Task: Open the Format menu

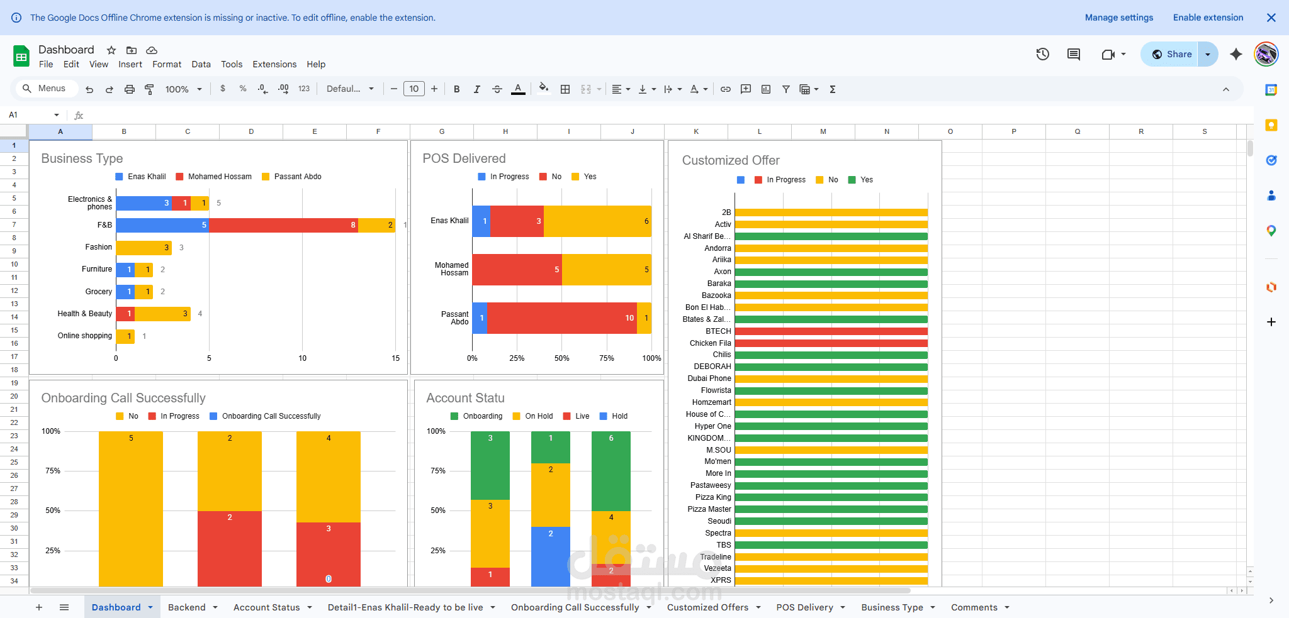Action: coord(167,64)
